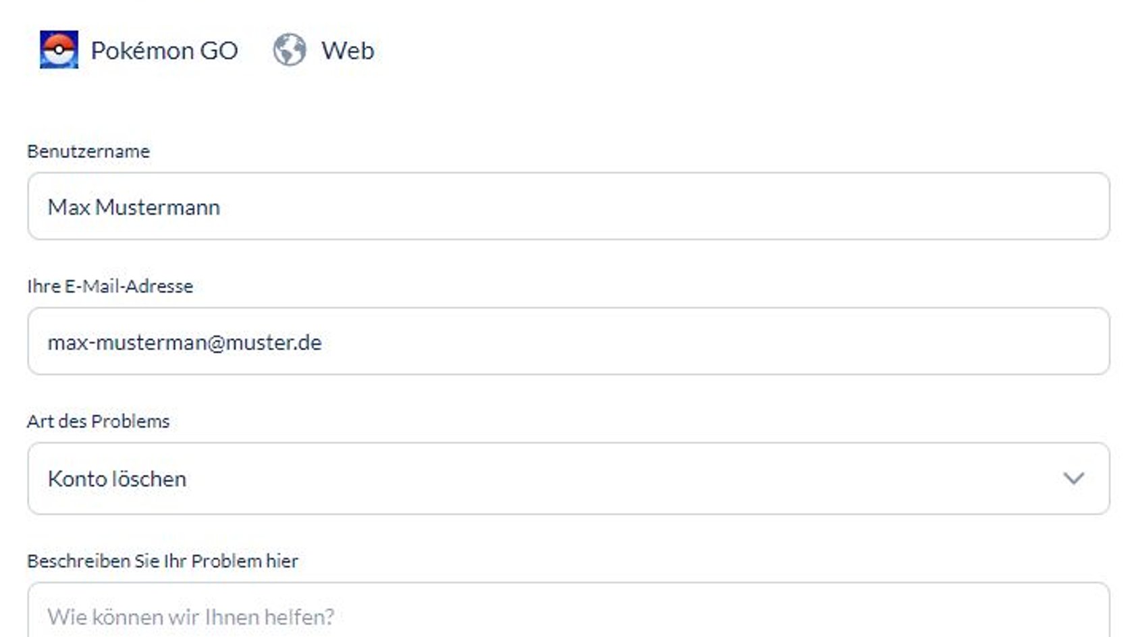Click the Benutzername field label

pyautogui.click(x=88, y=151)
